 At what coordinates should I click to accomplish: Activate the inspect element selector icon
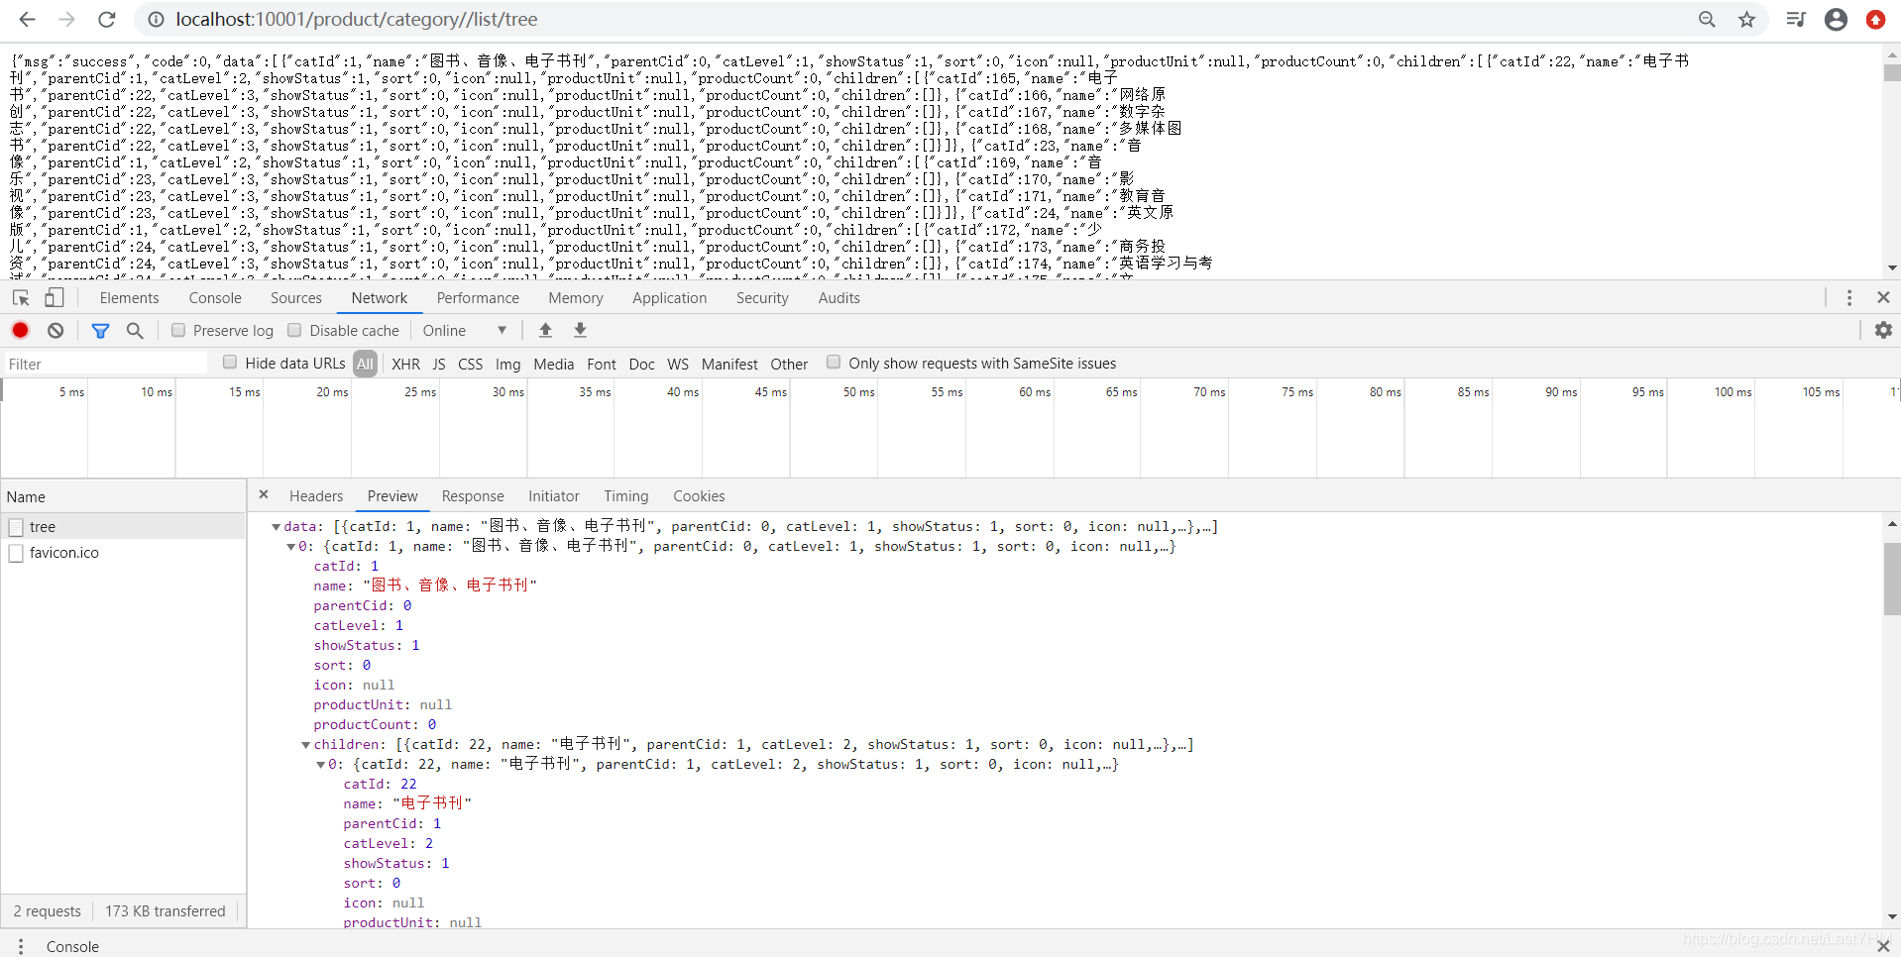click(21, 297)
